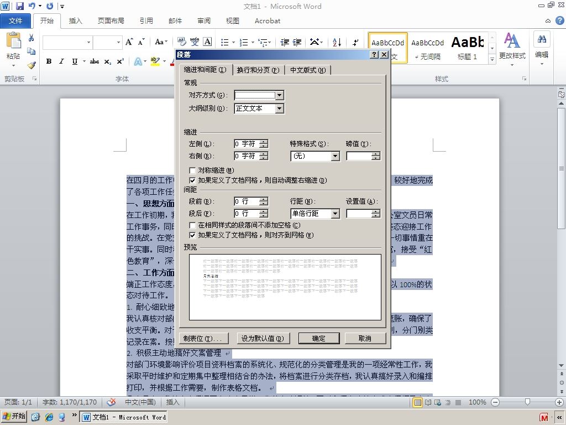The image size is (566, 425).
Task: Click the 确定 button
Action: coord(319,338)
